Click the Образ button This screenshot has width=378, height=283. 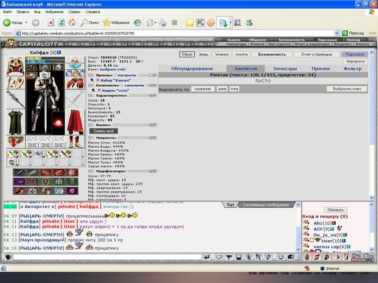[x=187, y=54]
